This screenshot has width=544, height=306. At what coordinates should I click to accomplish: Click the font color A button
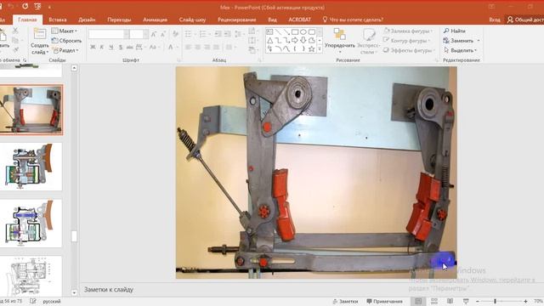point(170,47)
